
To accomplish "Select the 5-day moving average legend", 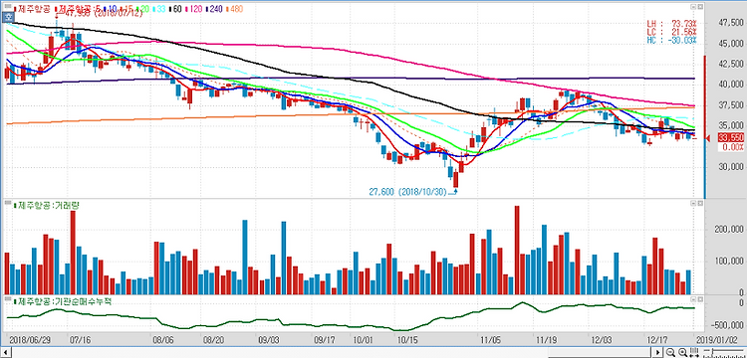I will 98,9.
